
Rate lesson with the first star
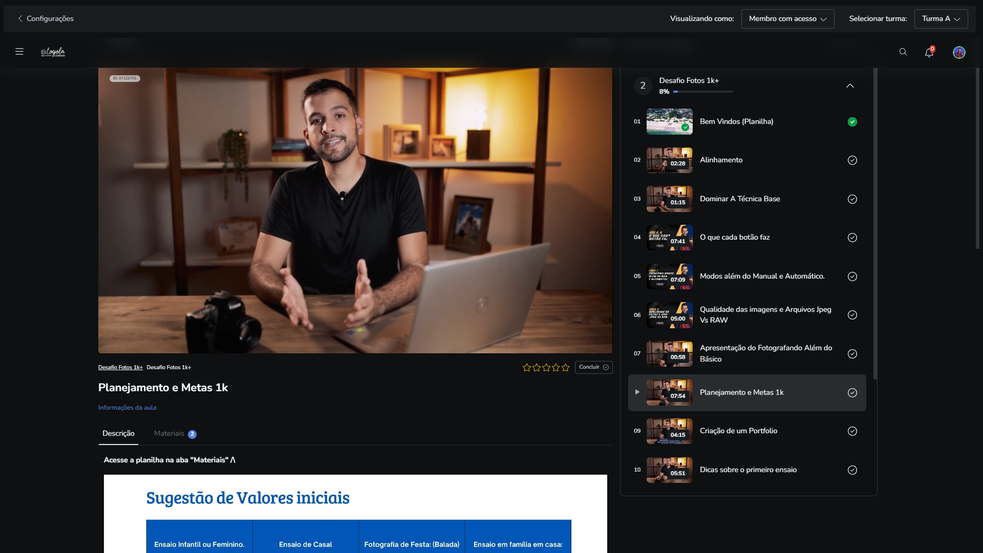coord(527,368)
